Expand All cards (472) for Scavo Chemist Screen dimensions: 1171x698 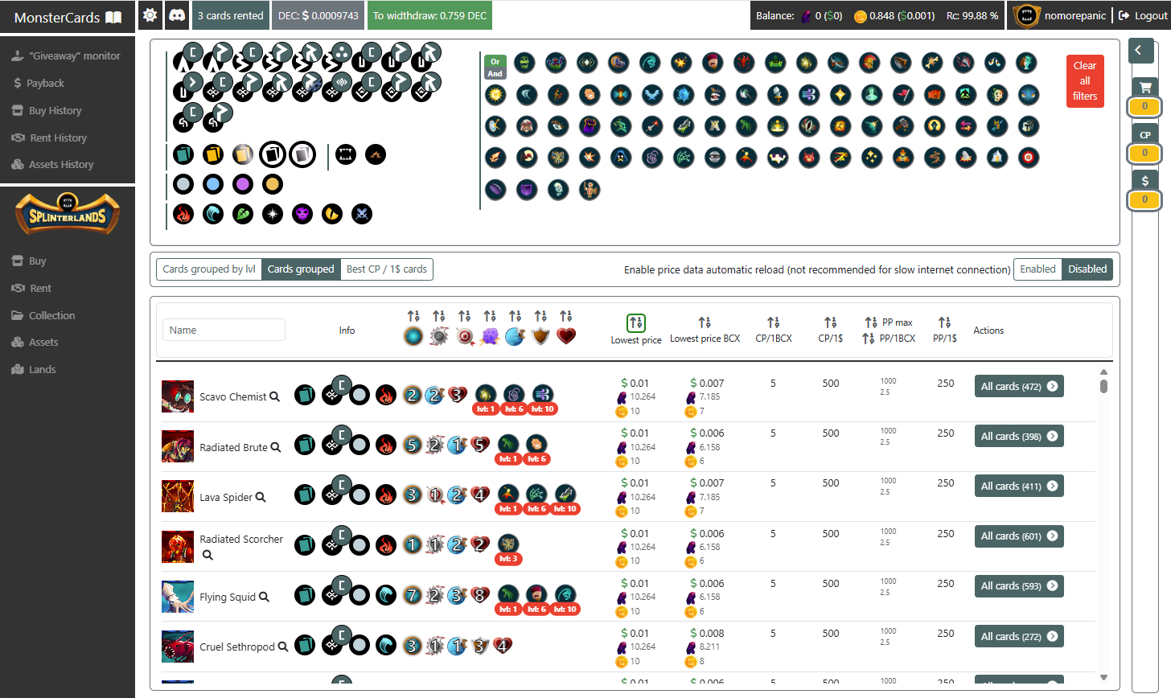(x=1019, y=386)
